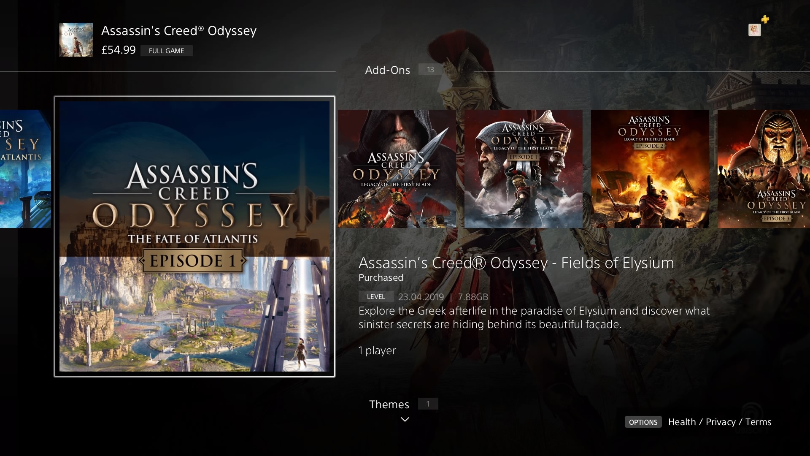Click the FULL GAME badge

coord(166,51)
